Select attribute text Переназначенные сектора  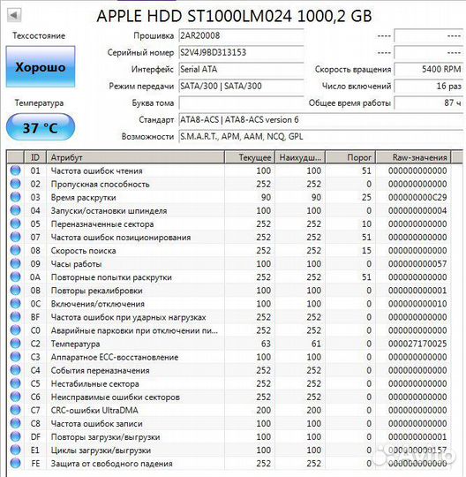[102, 224]
